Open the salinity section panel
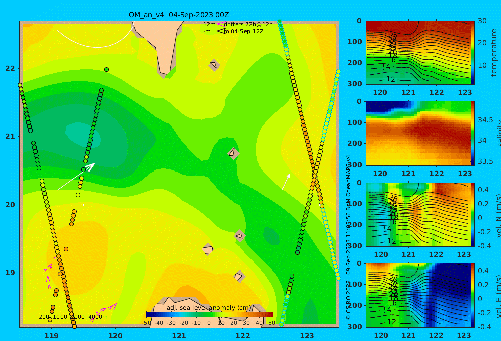This screenshot has width=501, height=341. (x=418, y=133)
